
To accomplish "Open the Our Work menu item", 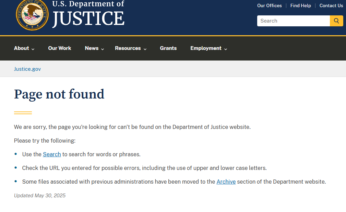I will [60, 48].
